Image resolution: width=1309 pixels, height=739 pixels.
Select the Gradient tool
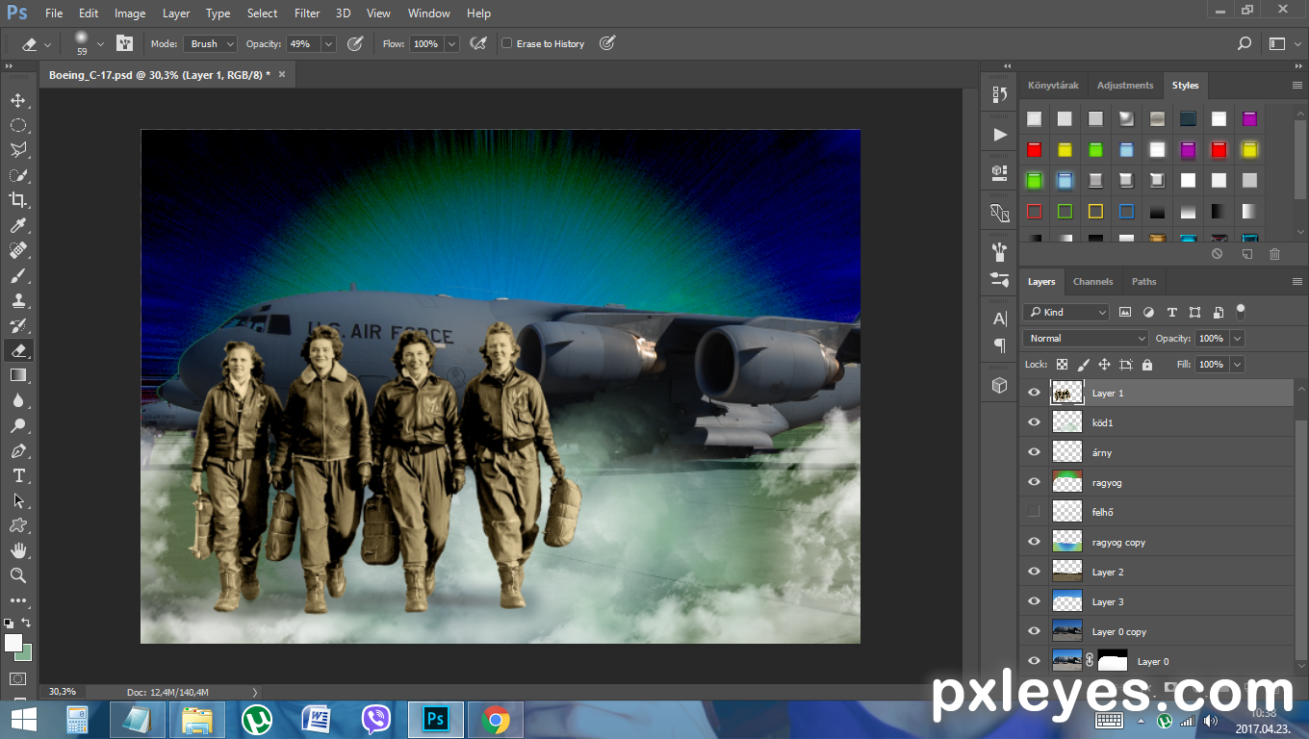click(x=18, y=375)
